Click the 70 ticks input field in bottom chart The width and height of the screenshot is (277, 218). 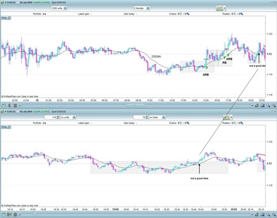140,117
